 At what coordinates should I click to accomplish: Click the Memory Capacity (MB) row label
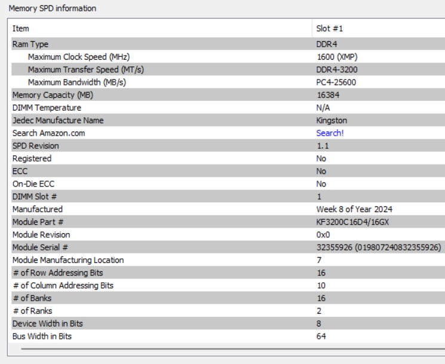(53, 95)
